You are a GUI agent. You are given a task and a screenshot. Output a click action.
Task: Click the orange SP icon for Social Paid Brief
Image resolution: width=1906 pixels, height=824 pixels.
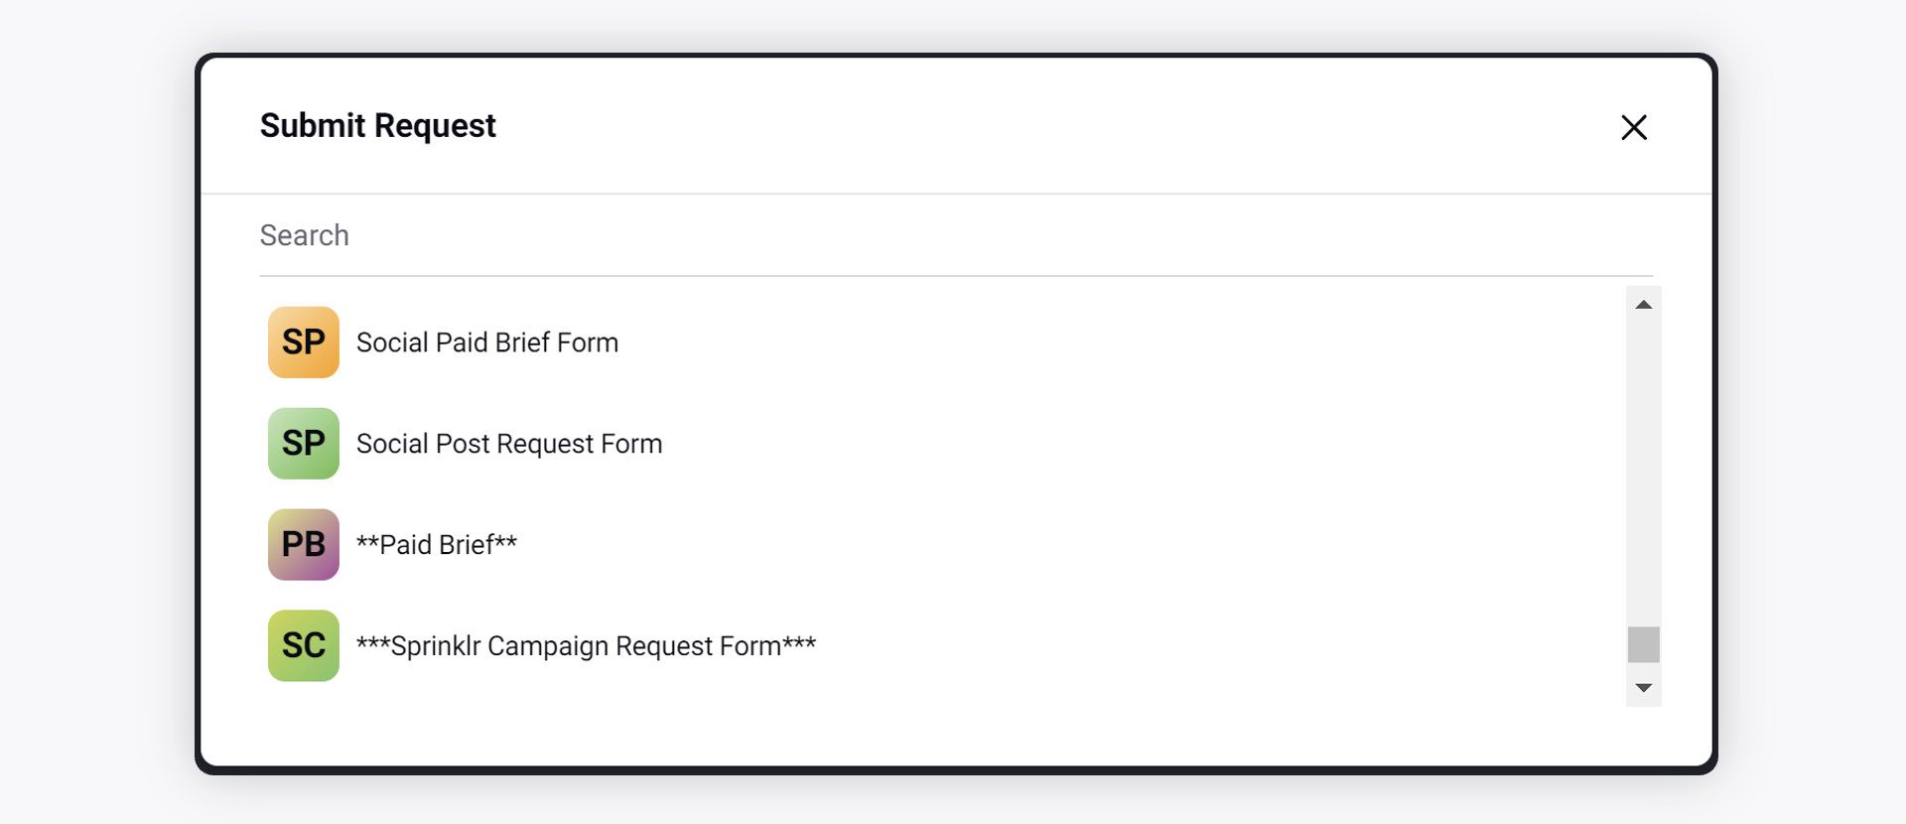[x=304, y=343]
